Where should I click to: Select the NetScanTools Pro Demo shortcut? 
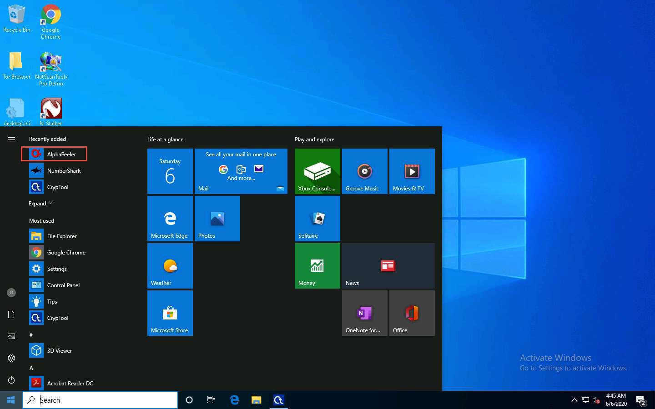pyautogui.click(x=51, y=69)
